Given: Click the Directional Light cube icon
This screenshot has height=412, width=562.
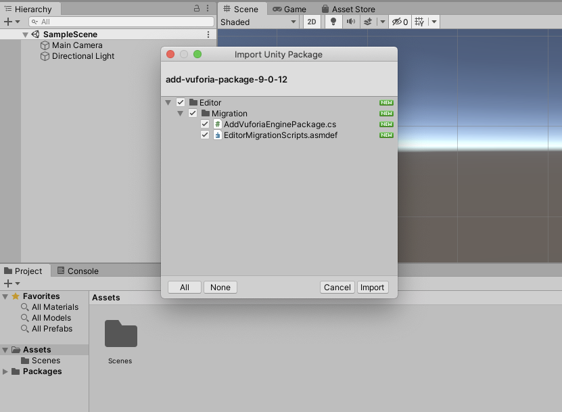Looking at the screenshot, I should (x=45, y=56).
